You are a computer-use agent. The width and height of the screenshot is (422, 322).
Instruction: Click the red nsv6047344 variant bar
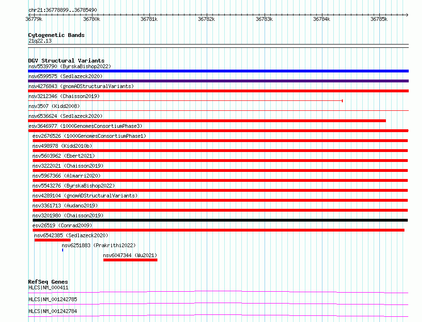tap(130, 260)
